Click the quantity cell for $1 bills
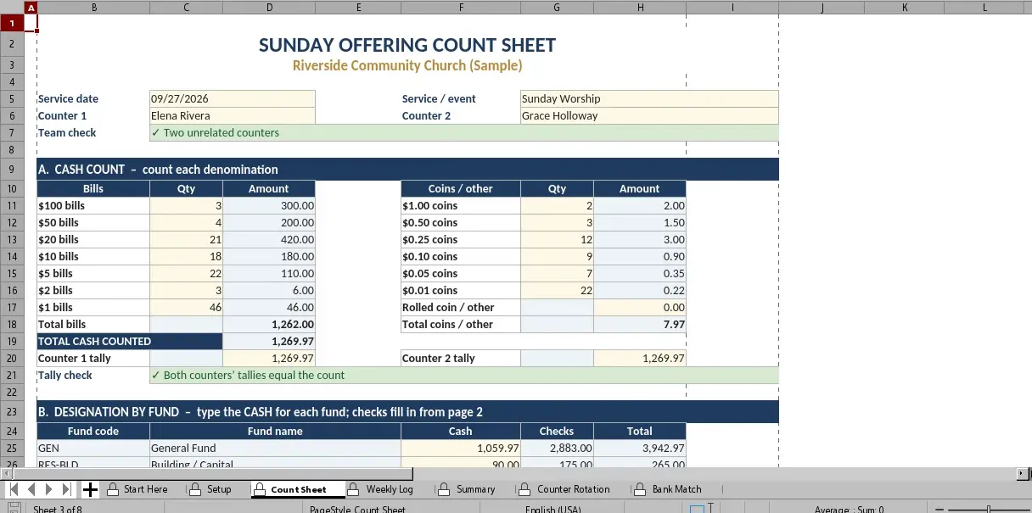The height and width of the screenshot is (513, 1032). coord(187,308)
